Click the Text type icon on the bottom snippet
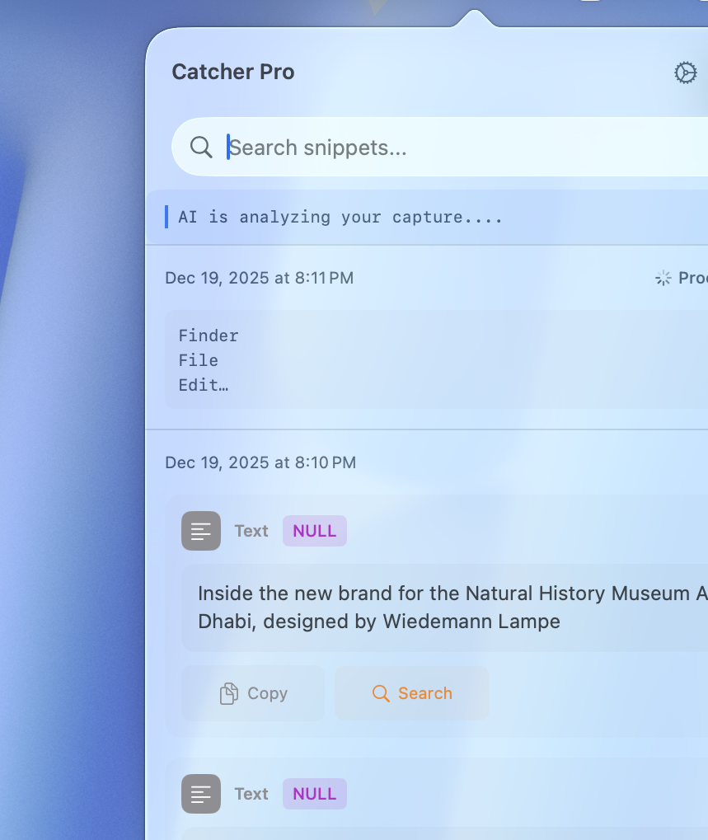This screenshot has width=708, height=840. 200,794
